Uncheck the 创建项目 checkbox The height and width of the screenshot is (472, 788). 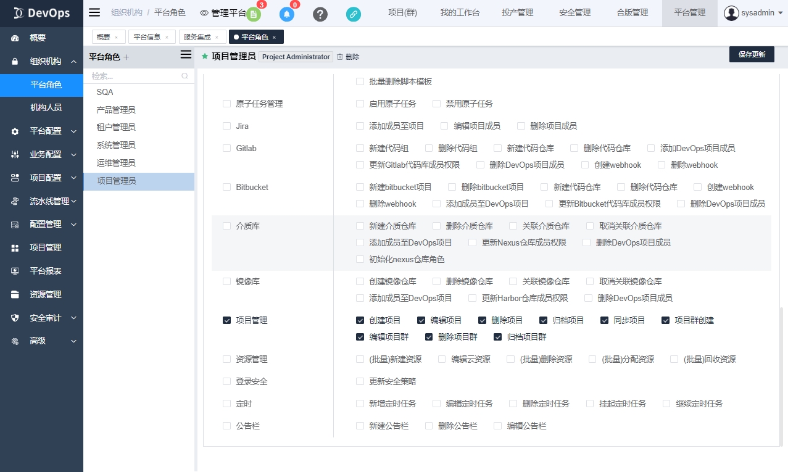coord(360,320)
